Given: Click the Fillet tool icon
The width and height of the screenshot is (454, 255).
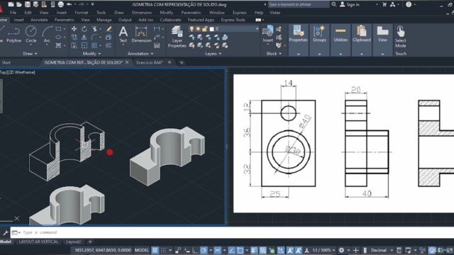Looking at the screenshot, I should coord(94,38).
